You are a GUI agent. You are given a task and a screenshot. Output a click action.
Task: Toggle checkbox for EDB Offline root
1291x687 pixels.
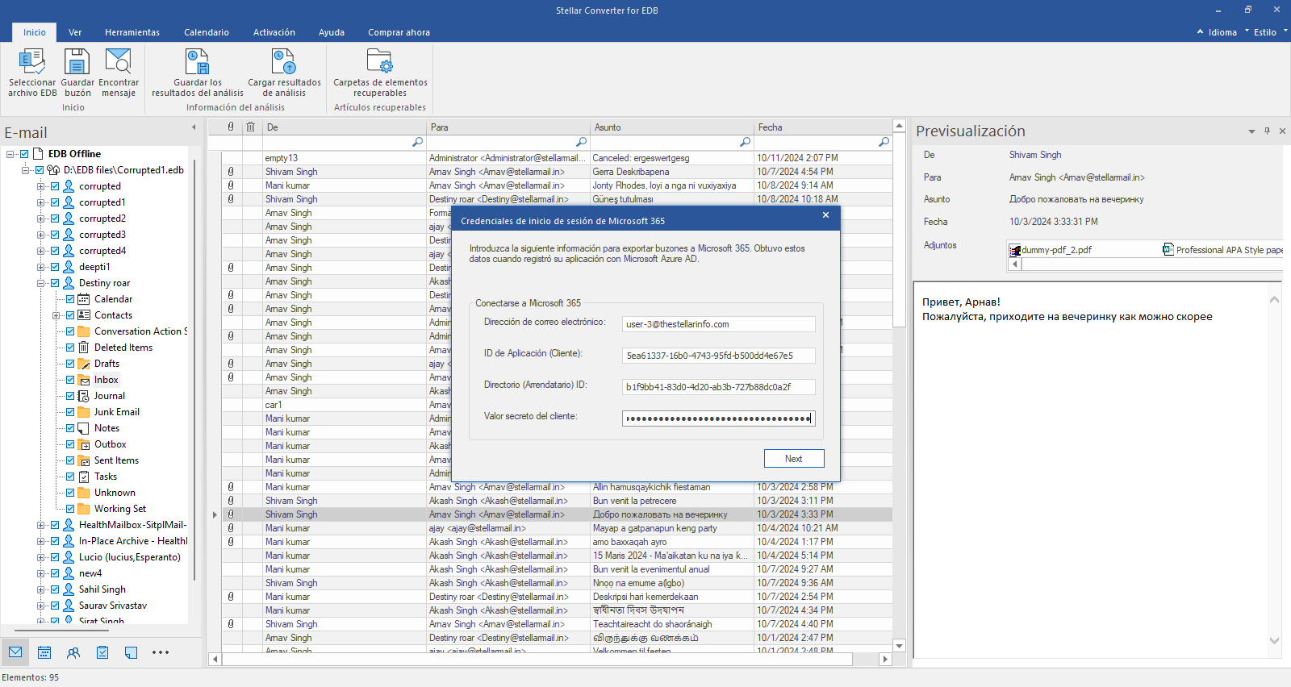(24, 154)
